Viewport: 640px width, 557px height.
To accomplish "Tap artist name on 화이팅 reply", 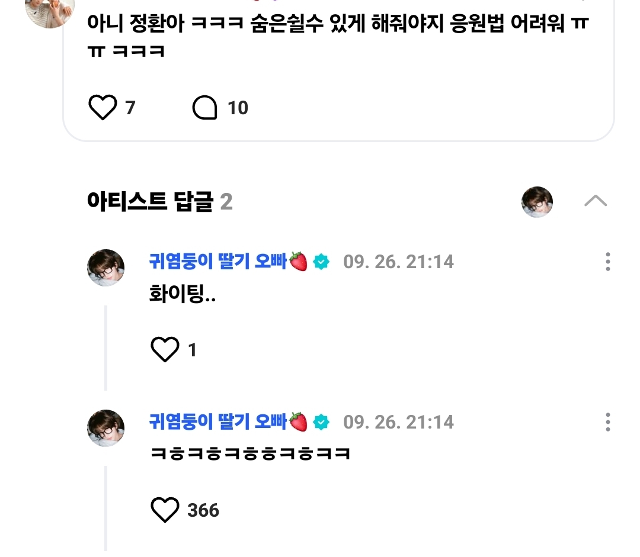I will pos(218,261).
